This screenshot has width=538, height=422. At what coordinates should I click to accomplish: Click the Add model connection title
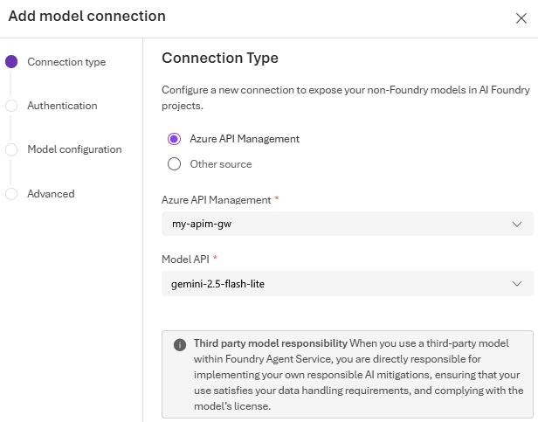pos(87,16)
